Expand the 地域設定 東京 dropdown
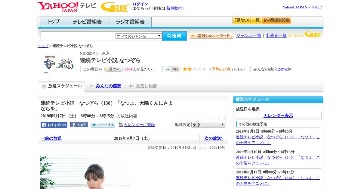 tap(208, 124)
